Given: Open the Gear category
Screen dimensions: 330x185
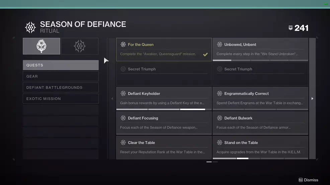Looking at the screenshot, I should click(x=61, y=76).
